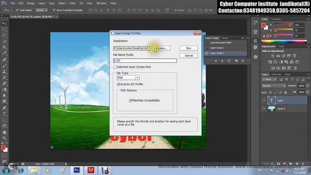
Task: Apply previous layer comp arrow
Action: pos(216,61)
